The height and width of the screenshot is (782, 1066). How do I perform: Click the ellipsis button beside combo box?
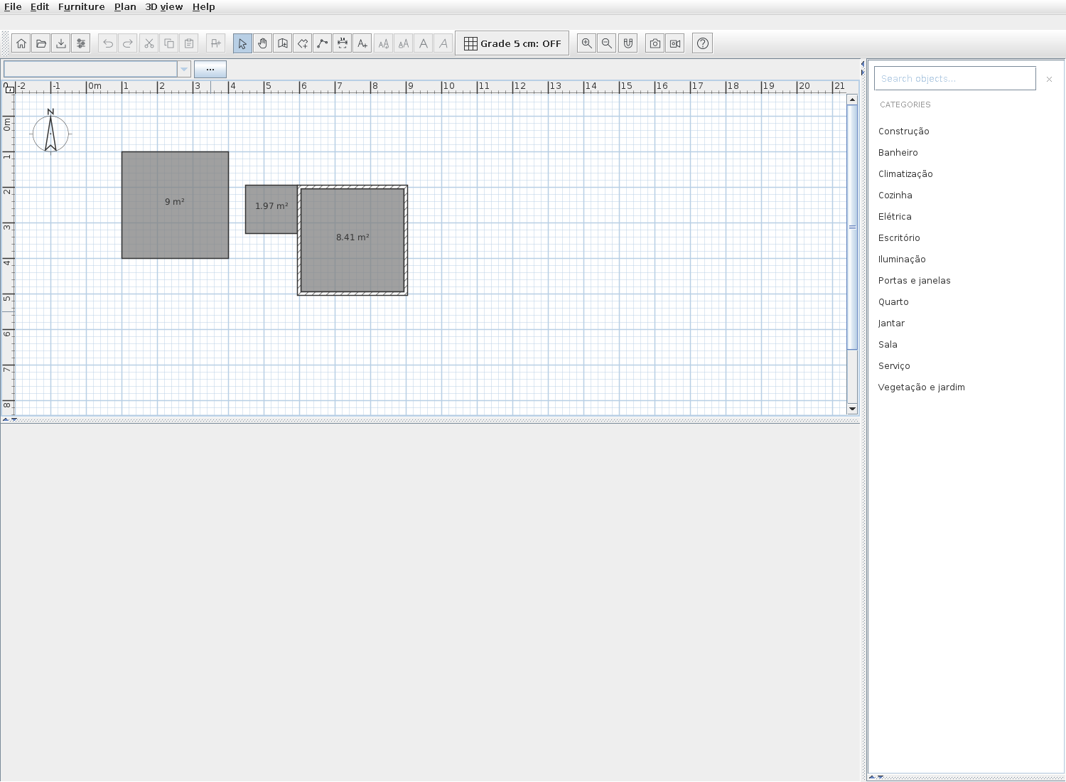pyautogui.click(x=210, y=69)
